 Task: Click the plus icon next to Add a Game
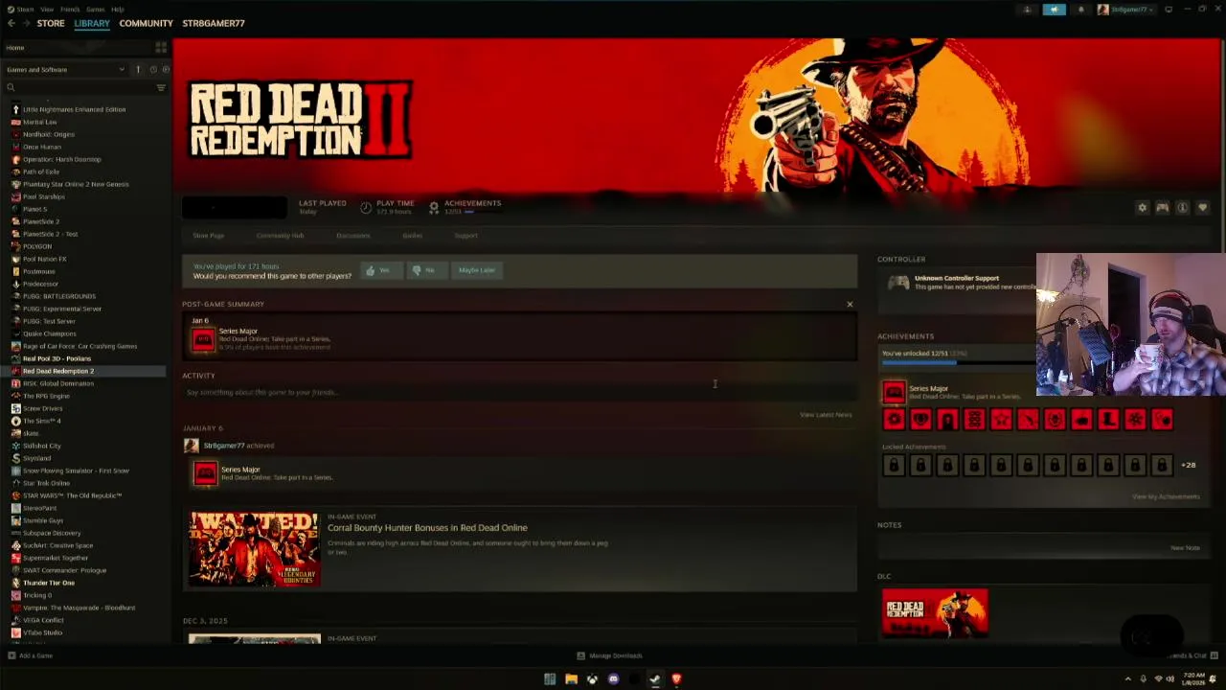[x=11, y=655]
